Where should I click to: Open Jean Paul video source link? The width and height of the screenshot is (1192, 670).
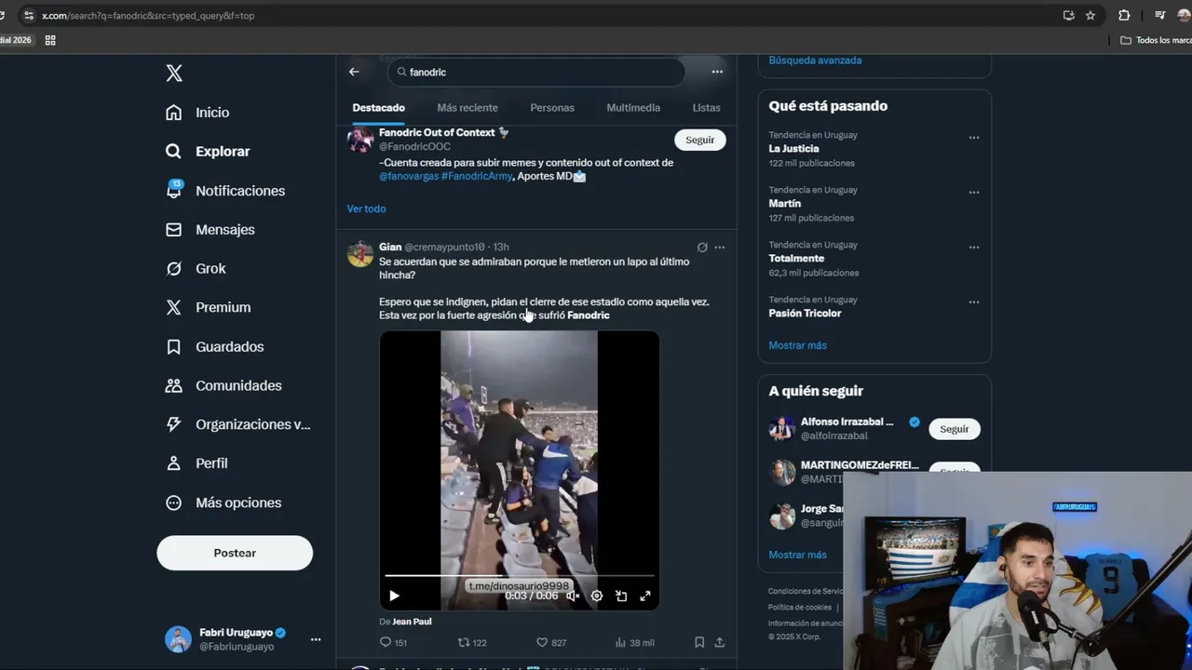pyautogui.click(x=412, y=622)
